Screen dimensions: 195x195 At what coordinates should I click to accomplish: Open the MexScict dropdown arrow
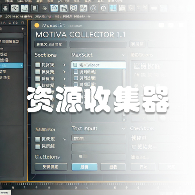point(124,55)
